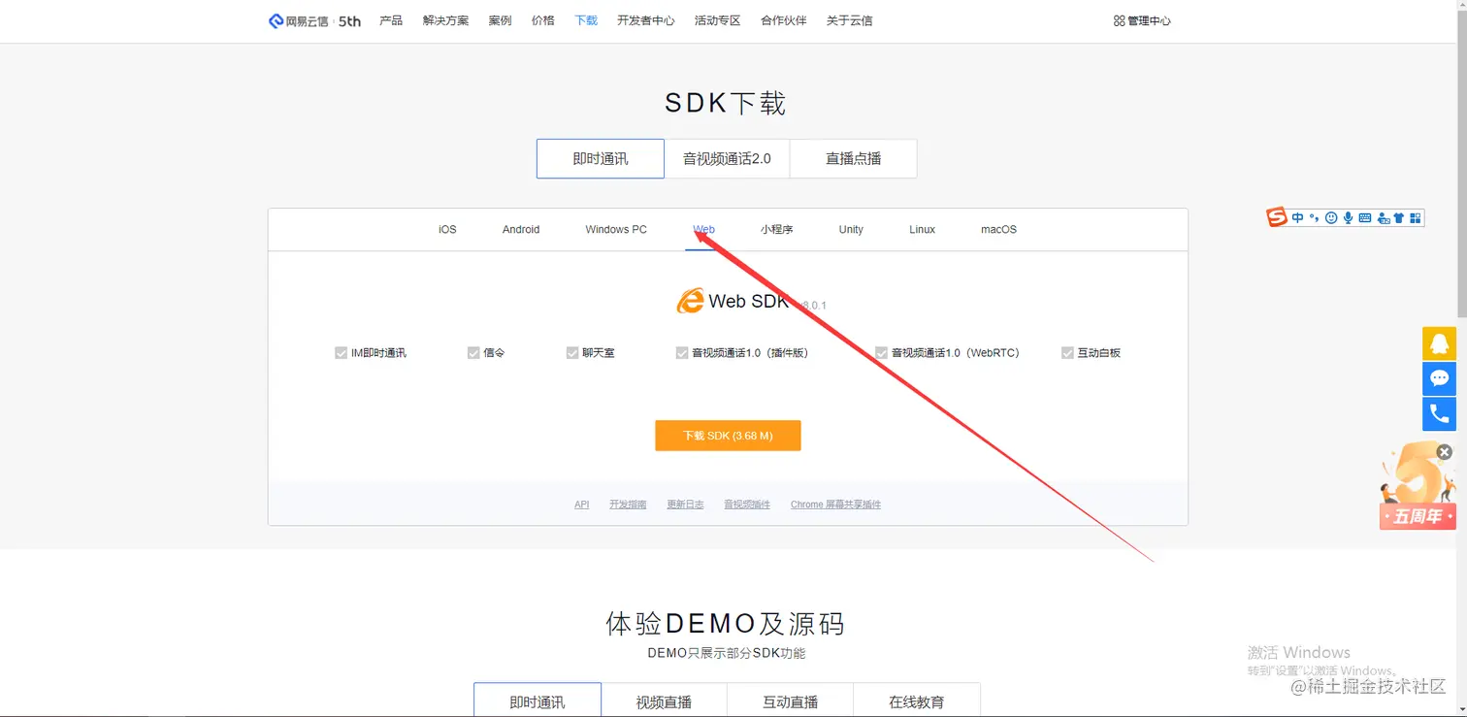Select the 小程序 platform tab

[x=777, y=230]
